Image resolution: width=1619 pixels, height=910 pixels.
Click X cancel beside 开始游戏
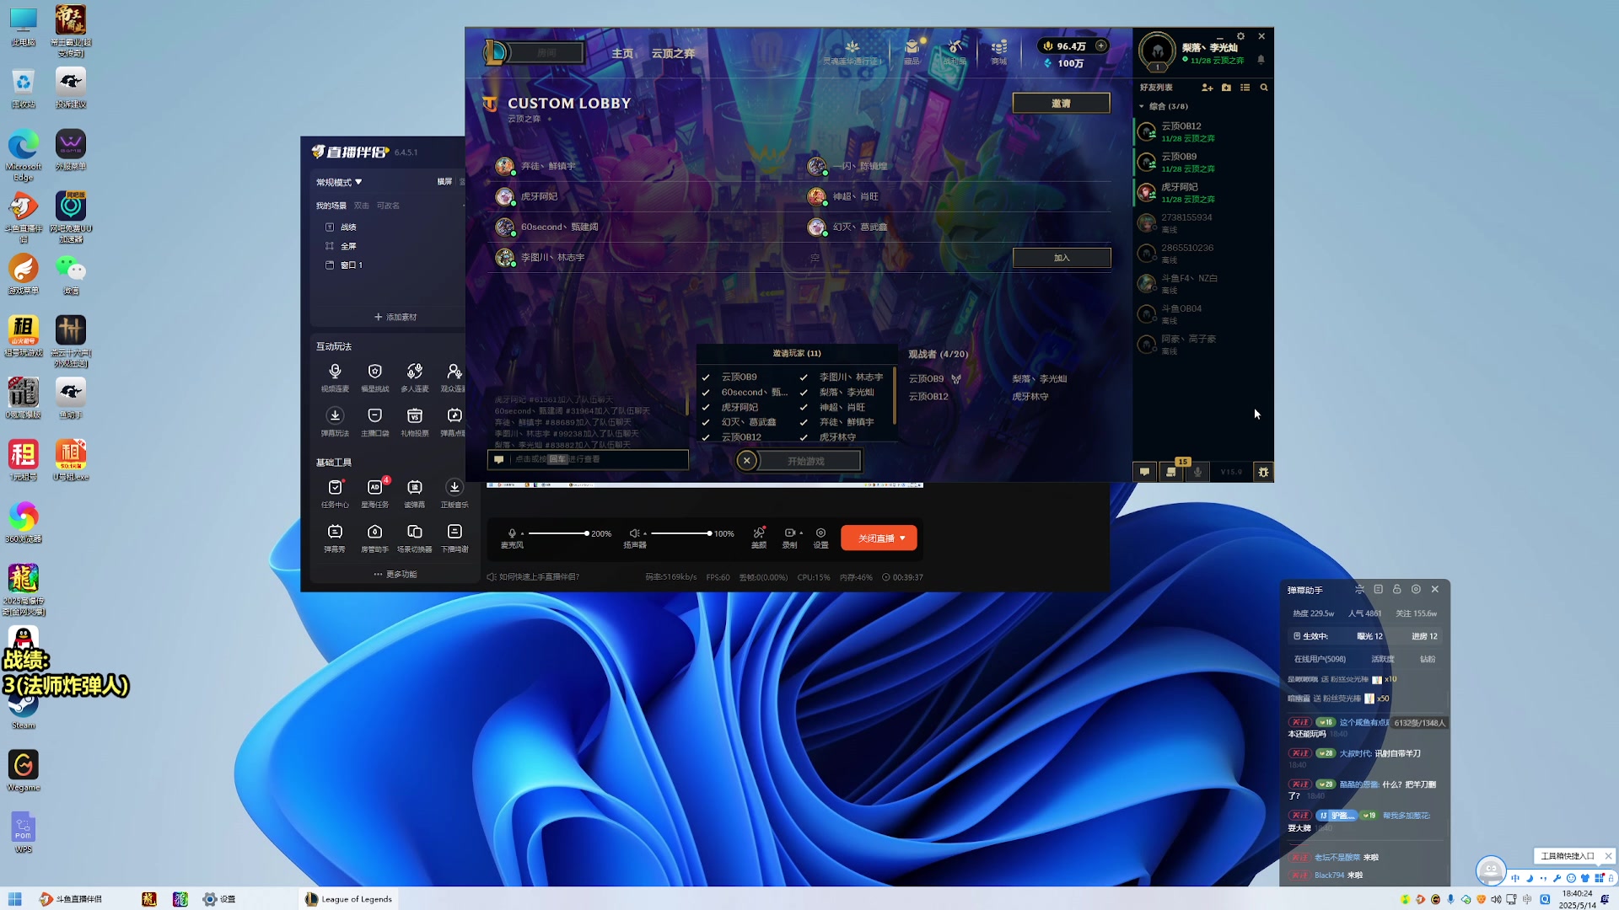coord(746,461)
